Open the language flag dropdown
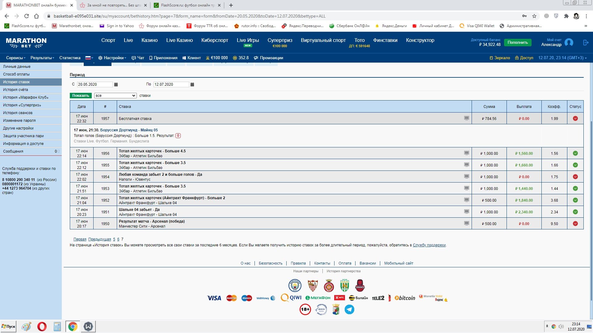 tap(89, 58)
